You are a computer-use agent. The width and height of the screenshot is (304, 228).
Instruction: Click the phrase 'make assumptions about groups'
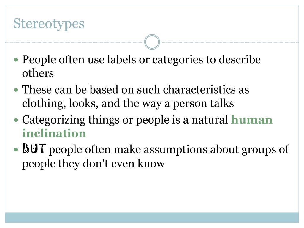coord(195,150)
